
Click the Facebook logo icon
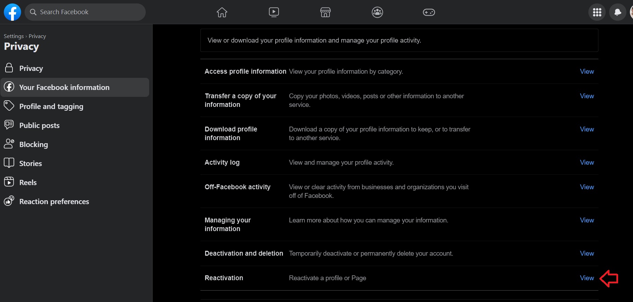12,12
